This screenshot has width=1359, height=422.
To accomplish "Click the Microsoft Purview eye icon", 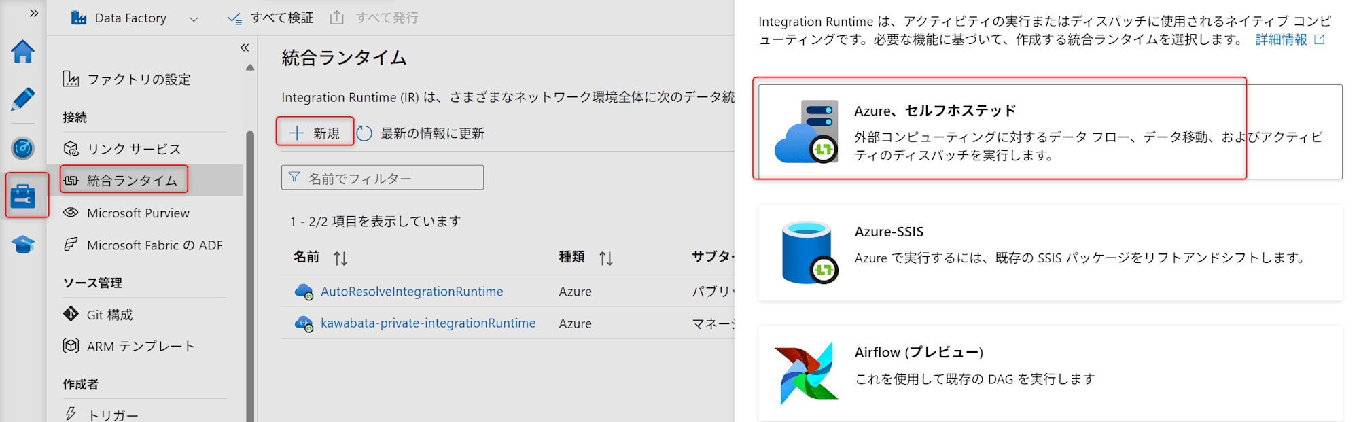I will point(71,213).
